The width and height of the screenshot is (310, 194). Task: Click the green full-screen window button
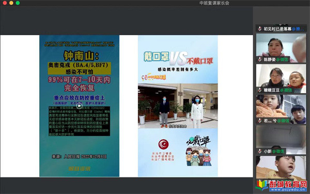(18, 3)
